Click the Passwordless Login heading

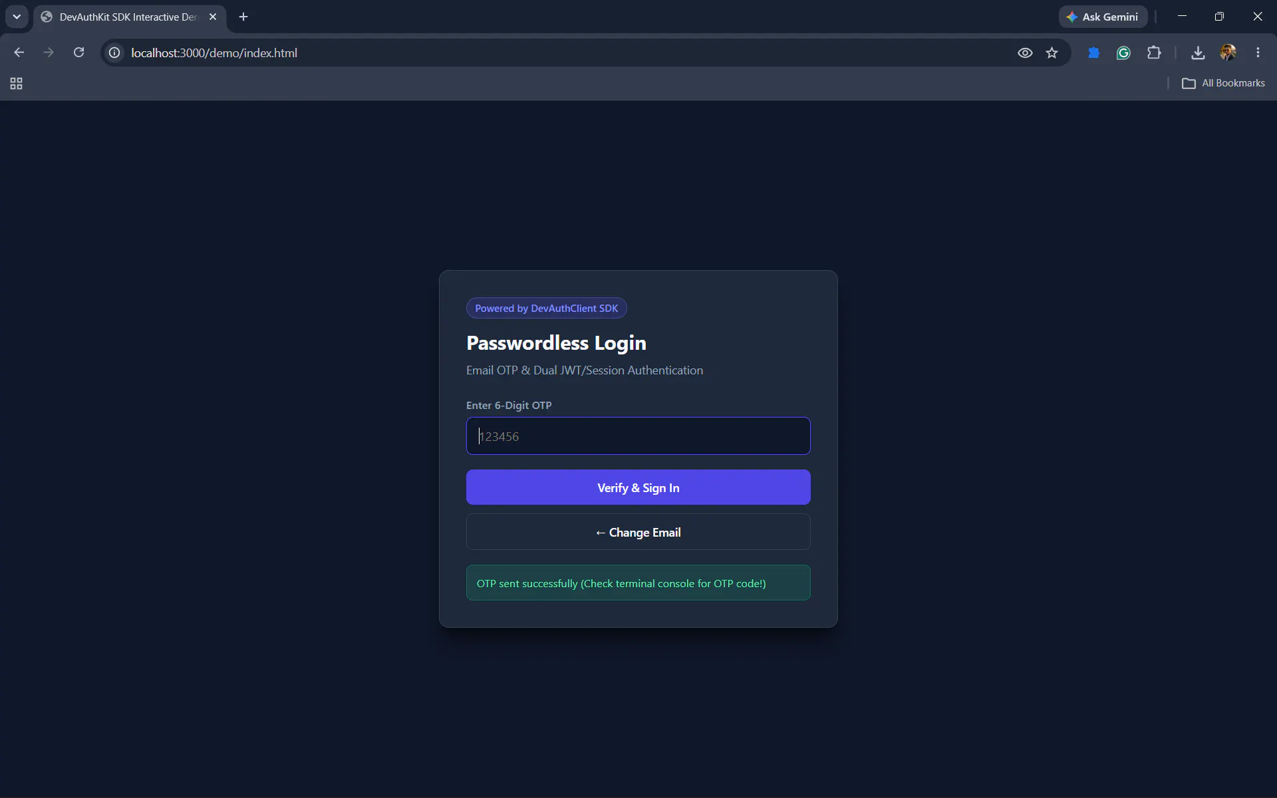tap(556, 343)
